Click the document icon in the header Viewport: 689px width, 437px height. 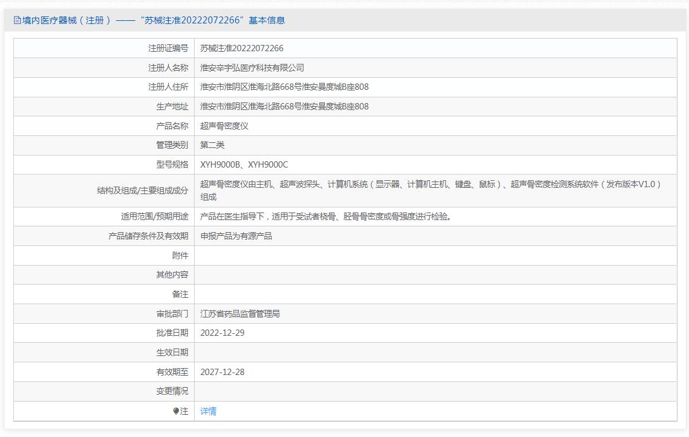(x=17, y=20)
